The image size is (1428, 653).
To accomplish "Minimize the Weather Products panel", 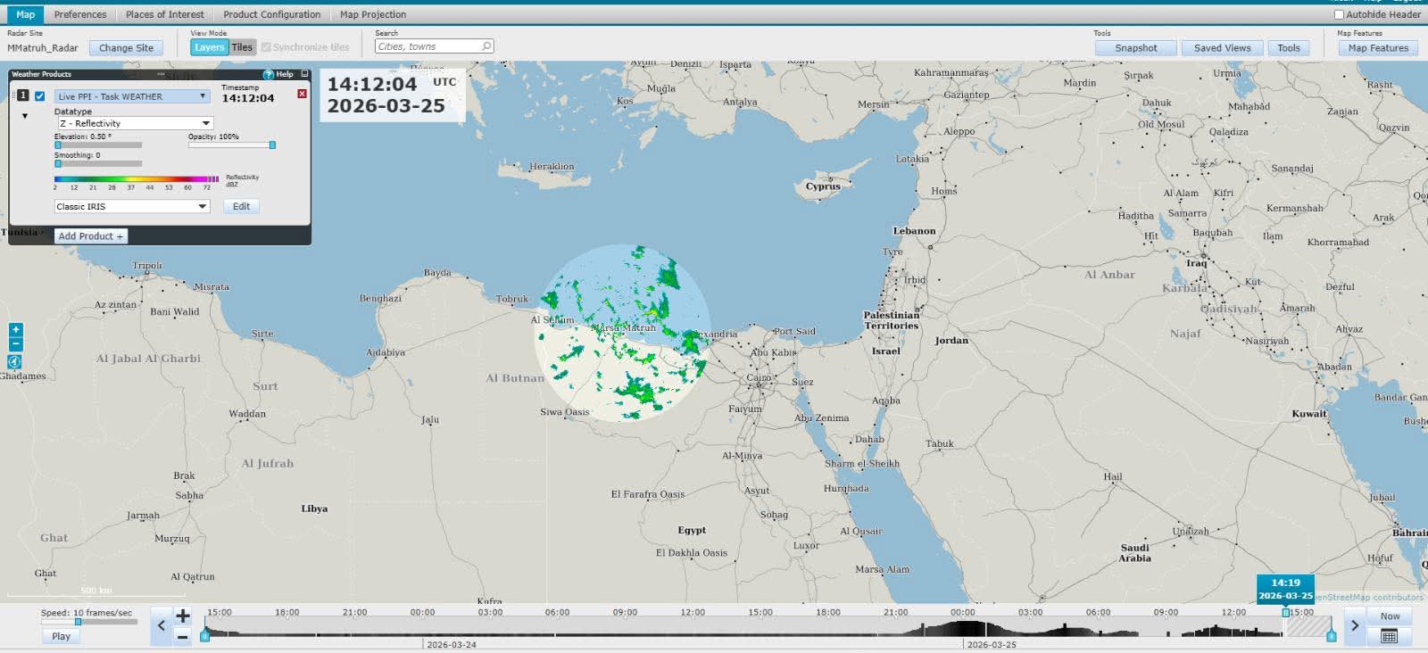I will 304,74.
